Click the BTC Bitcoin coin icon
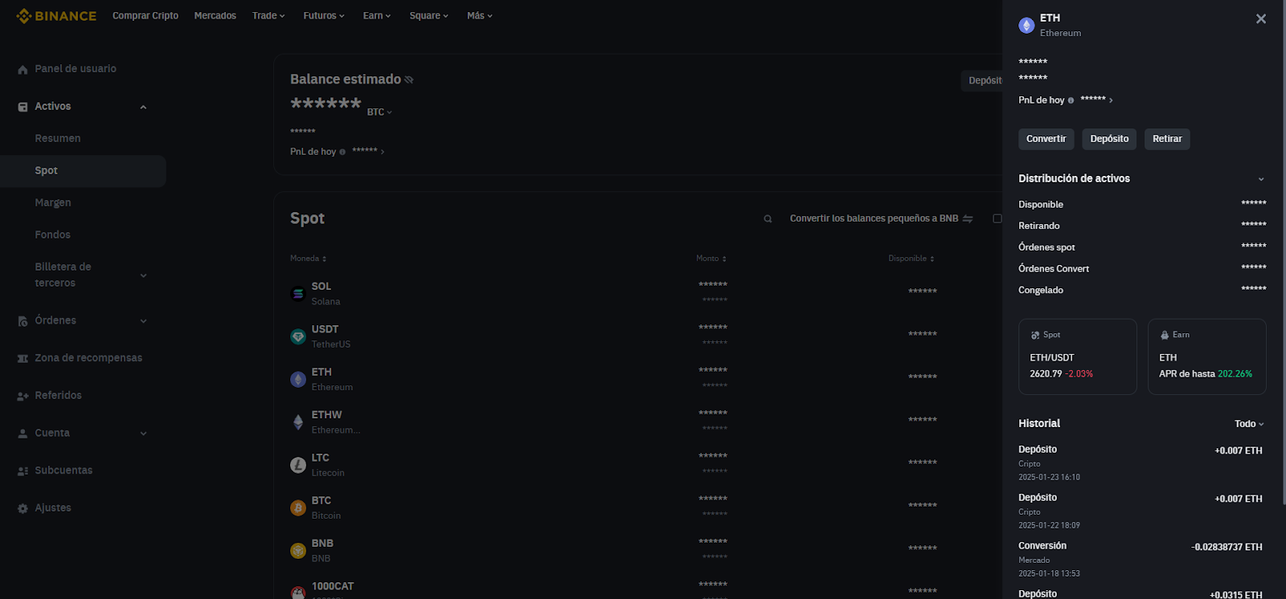The height and width of the screenshot is (599, 1286). [298, 507]
